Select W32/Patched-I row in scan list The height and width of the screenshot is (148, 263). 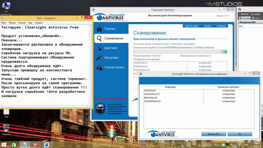[x=180, y=67]
